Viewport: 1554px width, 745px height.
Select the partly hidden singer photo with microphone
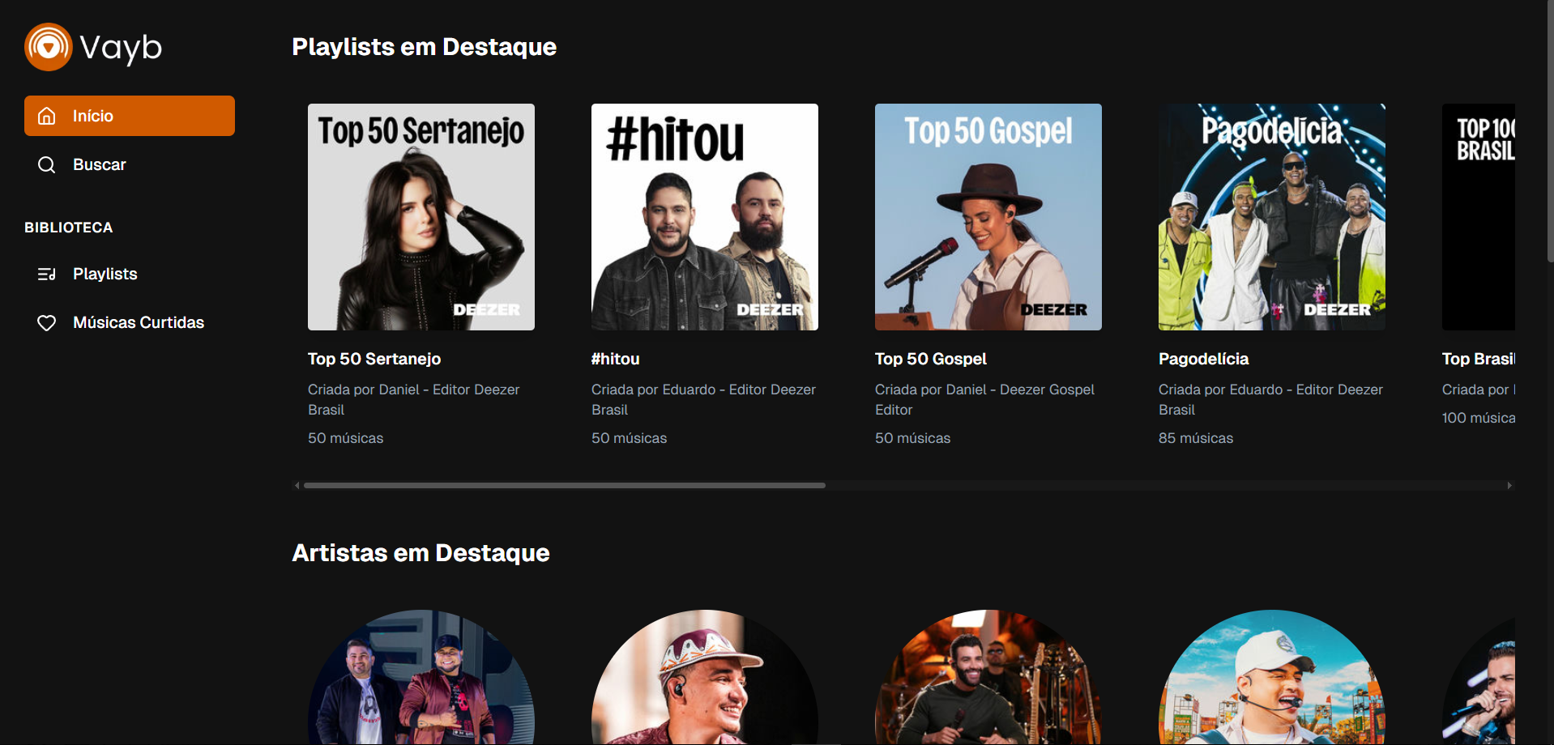[x=1479, y=679]
